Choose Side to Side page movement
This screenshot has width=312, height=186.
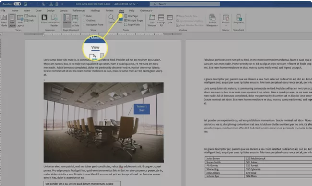point(75,21)
